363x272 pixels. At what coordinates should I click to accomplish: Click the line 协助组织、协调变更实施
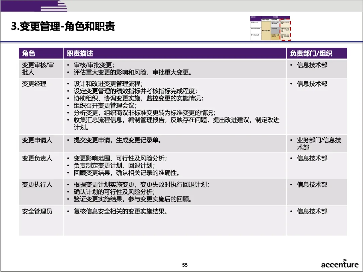138,98
